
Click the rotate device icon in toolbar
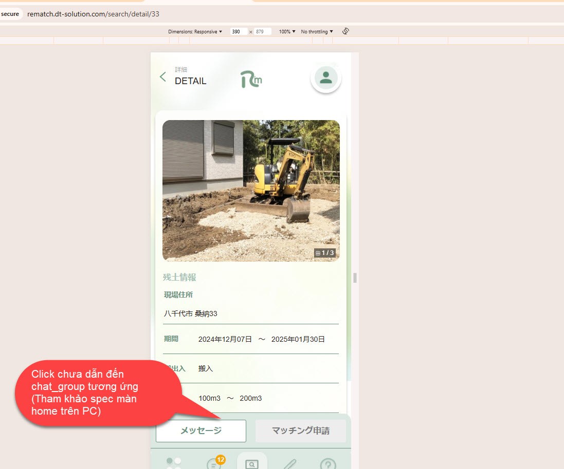coord(345,31)
